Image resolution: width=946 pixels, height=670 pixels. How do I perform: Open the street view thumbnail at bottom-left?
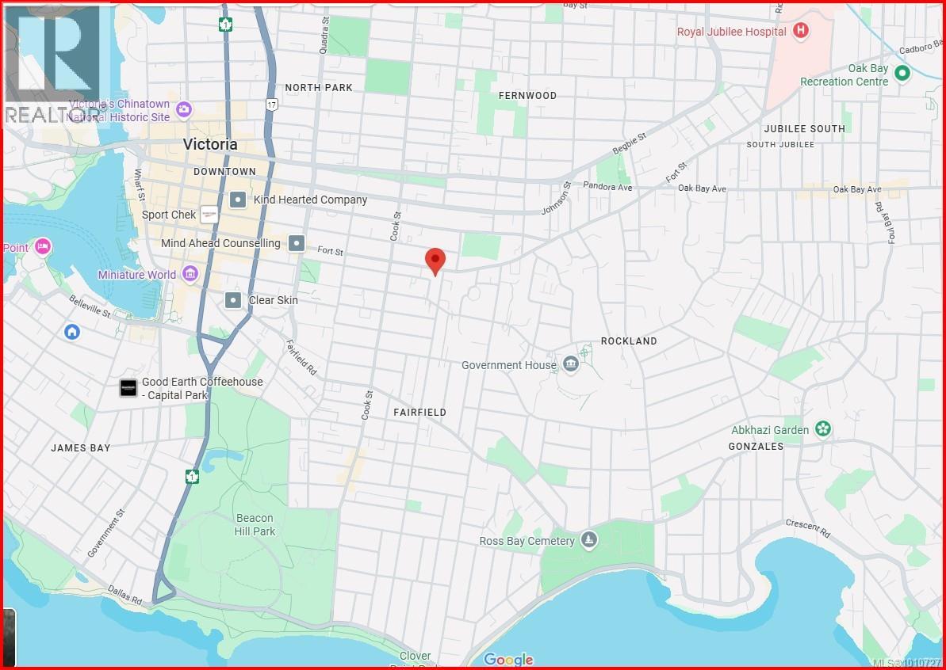pos(8,636)
